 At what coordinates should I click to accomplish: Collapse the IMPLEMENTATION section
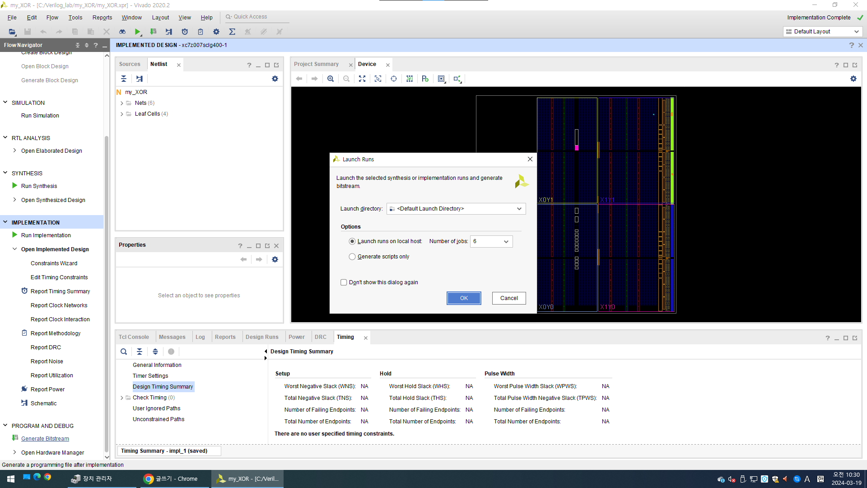(x=5, y=222)
